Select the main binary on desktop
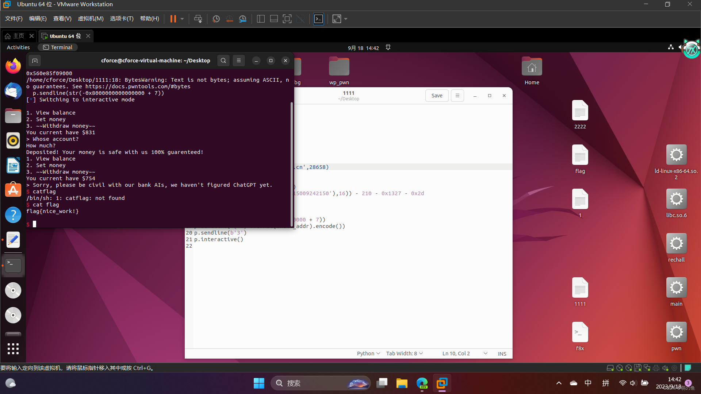This screenshot has height=394, width=701. tap(676, 292)
